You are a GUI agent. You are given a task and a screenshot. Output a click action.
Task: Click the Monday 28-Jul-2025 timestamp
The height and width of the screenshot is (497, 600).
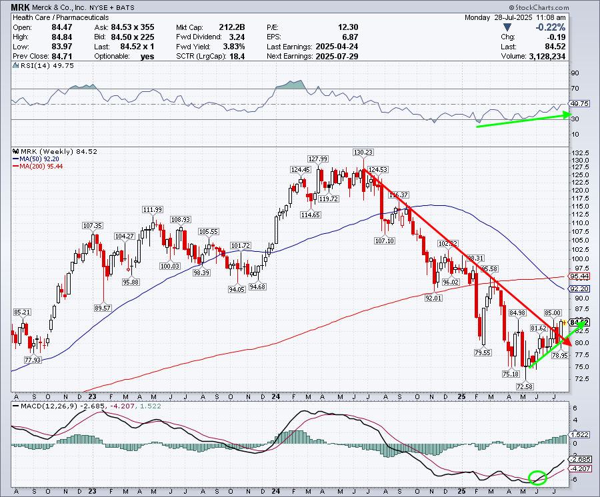click(x=515, y=17)
